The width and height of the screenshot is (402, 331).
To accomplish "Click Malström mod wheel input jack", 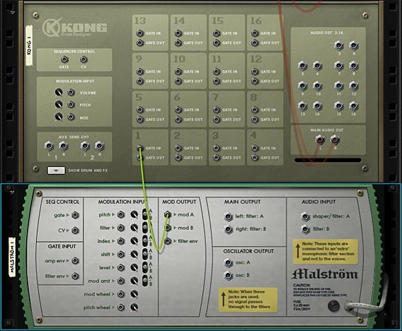I will click(121, 294).
